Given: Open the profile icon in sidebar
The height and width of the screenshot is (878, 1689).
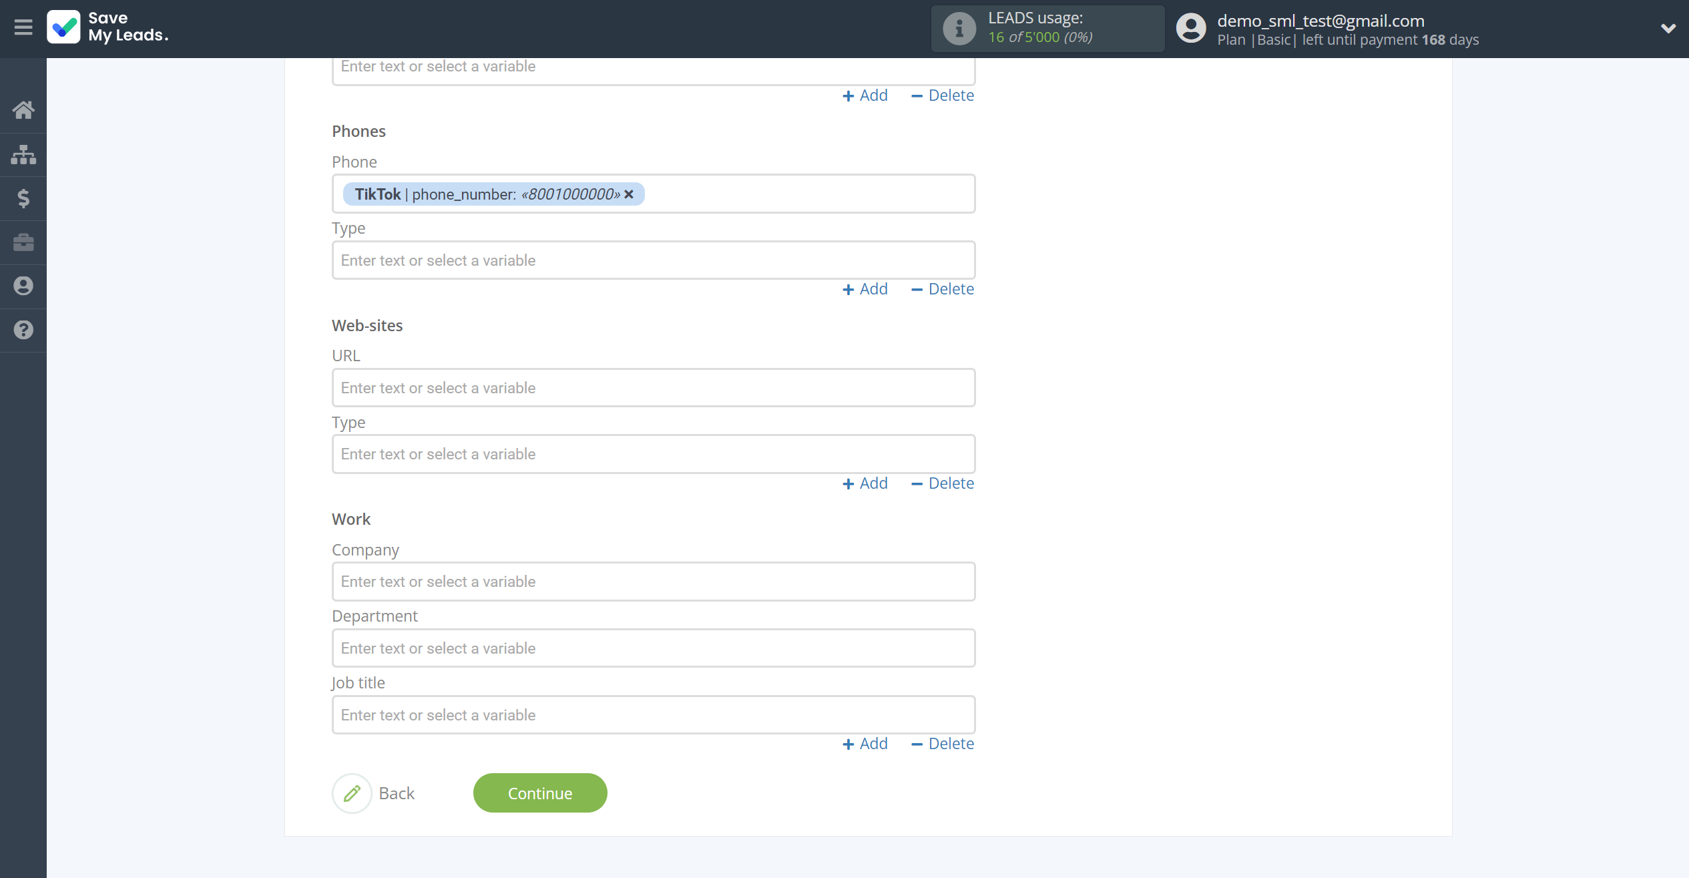Looking at the screenshot, I should tap(23, 286).
